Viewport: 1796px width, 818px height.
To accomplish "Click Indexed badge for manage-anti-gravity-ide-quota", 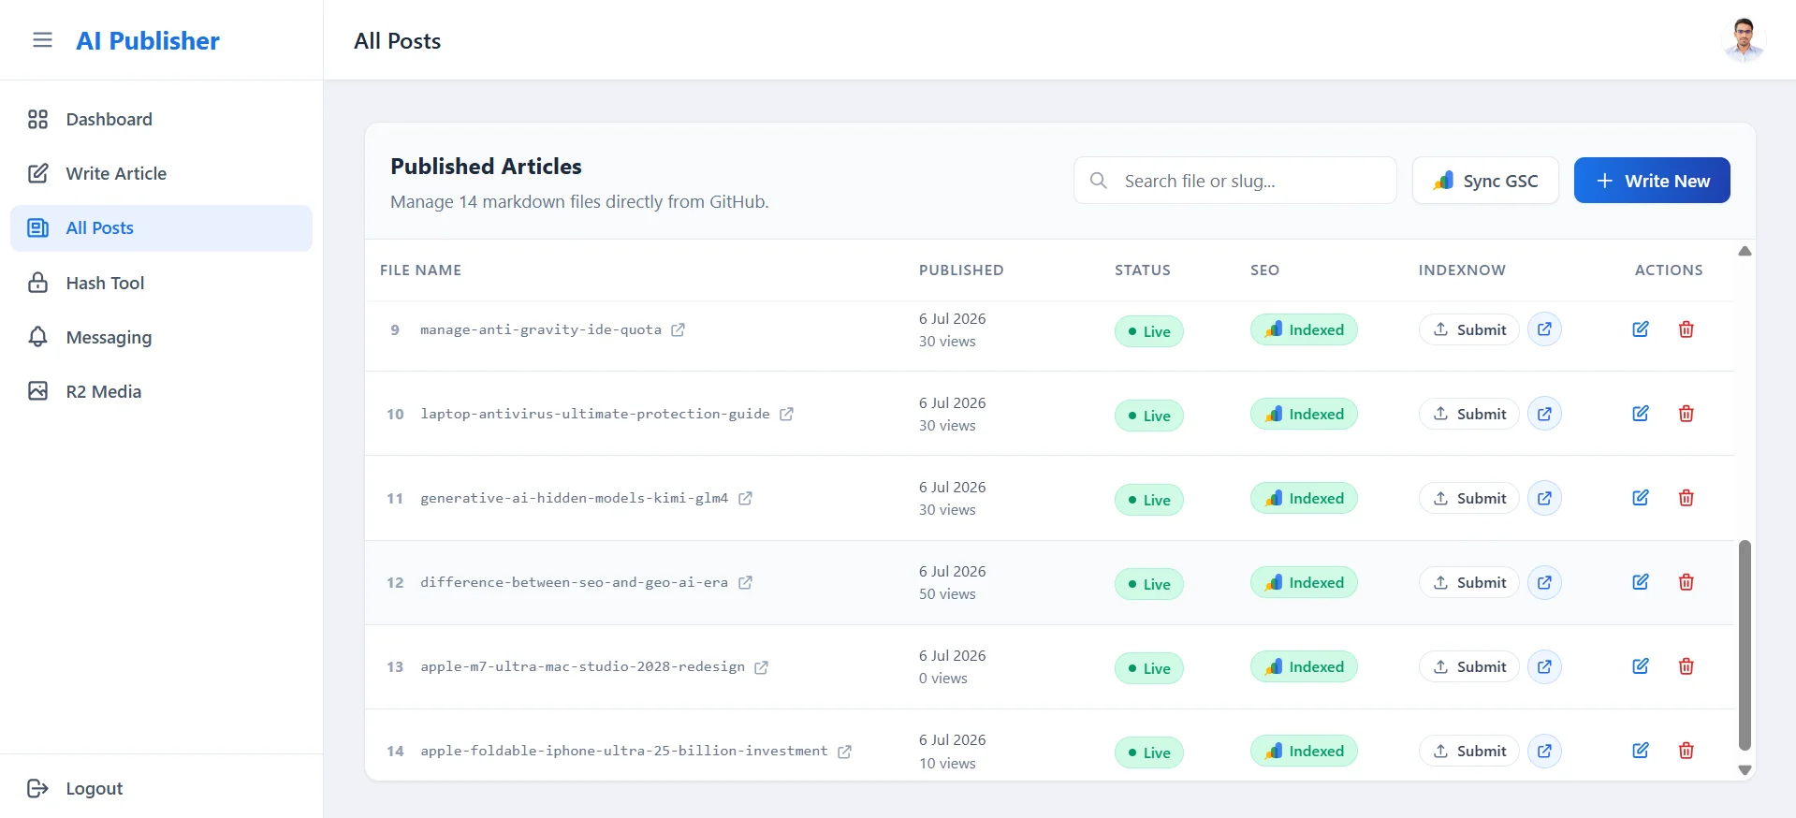I will 1304,329.
